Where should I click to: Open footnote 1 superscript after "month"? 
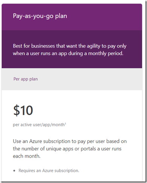[x=65, y=124]
